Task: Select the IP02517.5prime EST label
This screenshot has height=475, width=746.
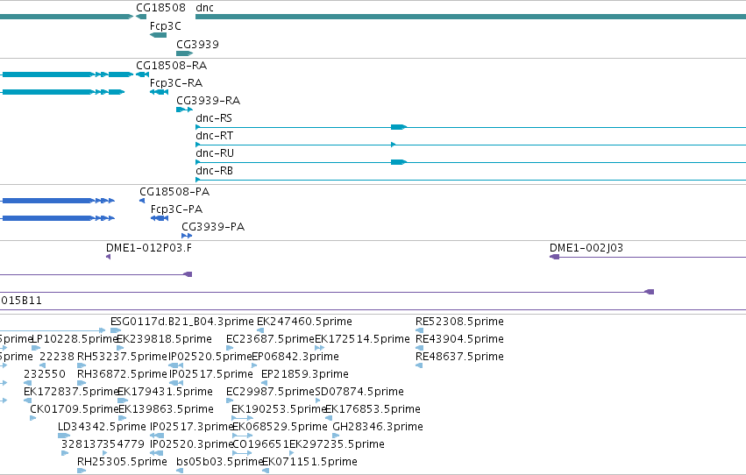Action: pyautogui.click(x=211, y=374)
